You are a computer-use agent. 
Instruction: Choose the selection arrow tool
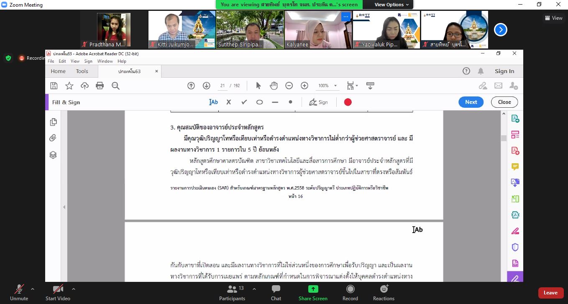pos(258,86)
